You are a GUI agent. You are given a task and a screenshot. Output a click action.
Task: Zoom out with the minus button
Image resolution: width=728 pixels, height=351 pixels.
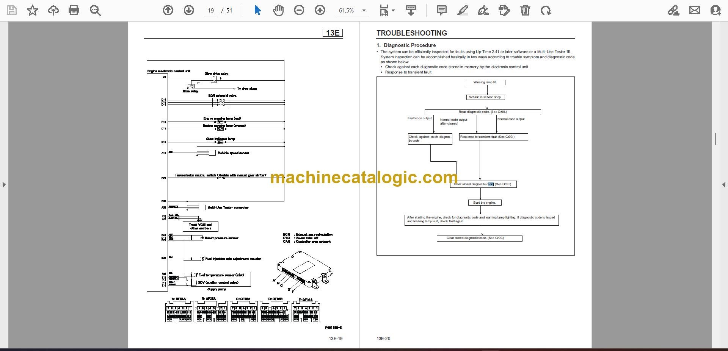pos(299,10)
